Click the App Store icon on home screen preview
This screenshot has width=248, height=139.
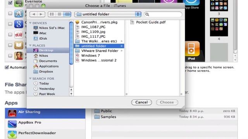191,3
